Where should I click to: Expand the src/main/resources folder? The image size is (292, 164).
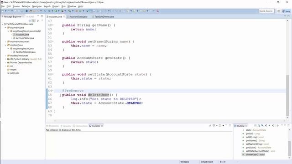[x=5, y=41]
